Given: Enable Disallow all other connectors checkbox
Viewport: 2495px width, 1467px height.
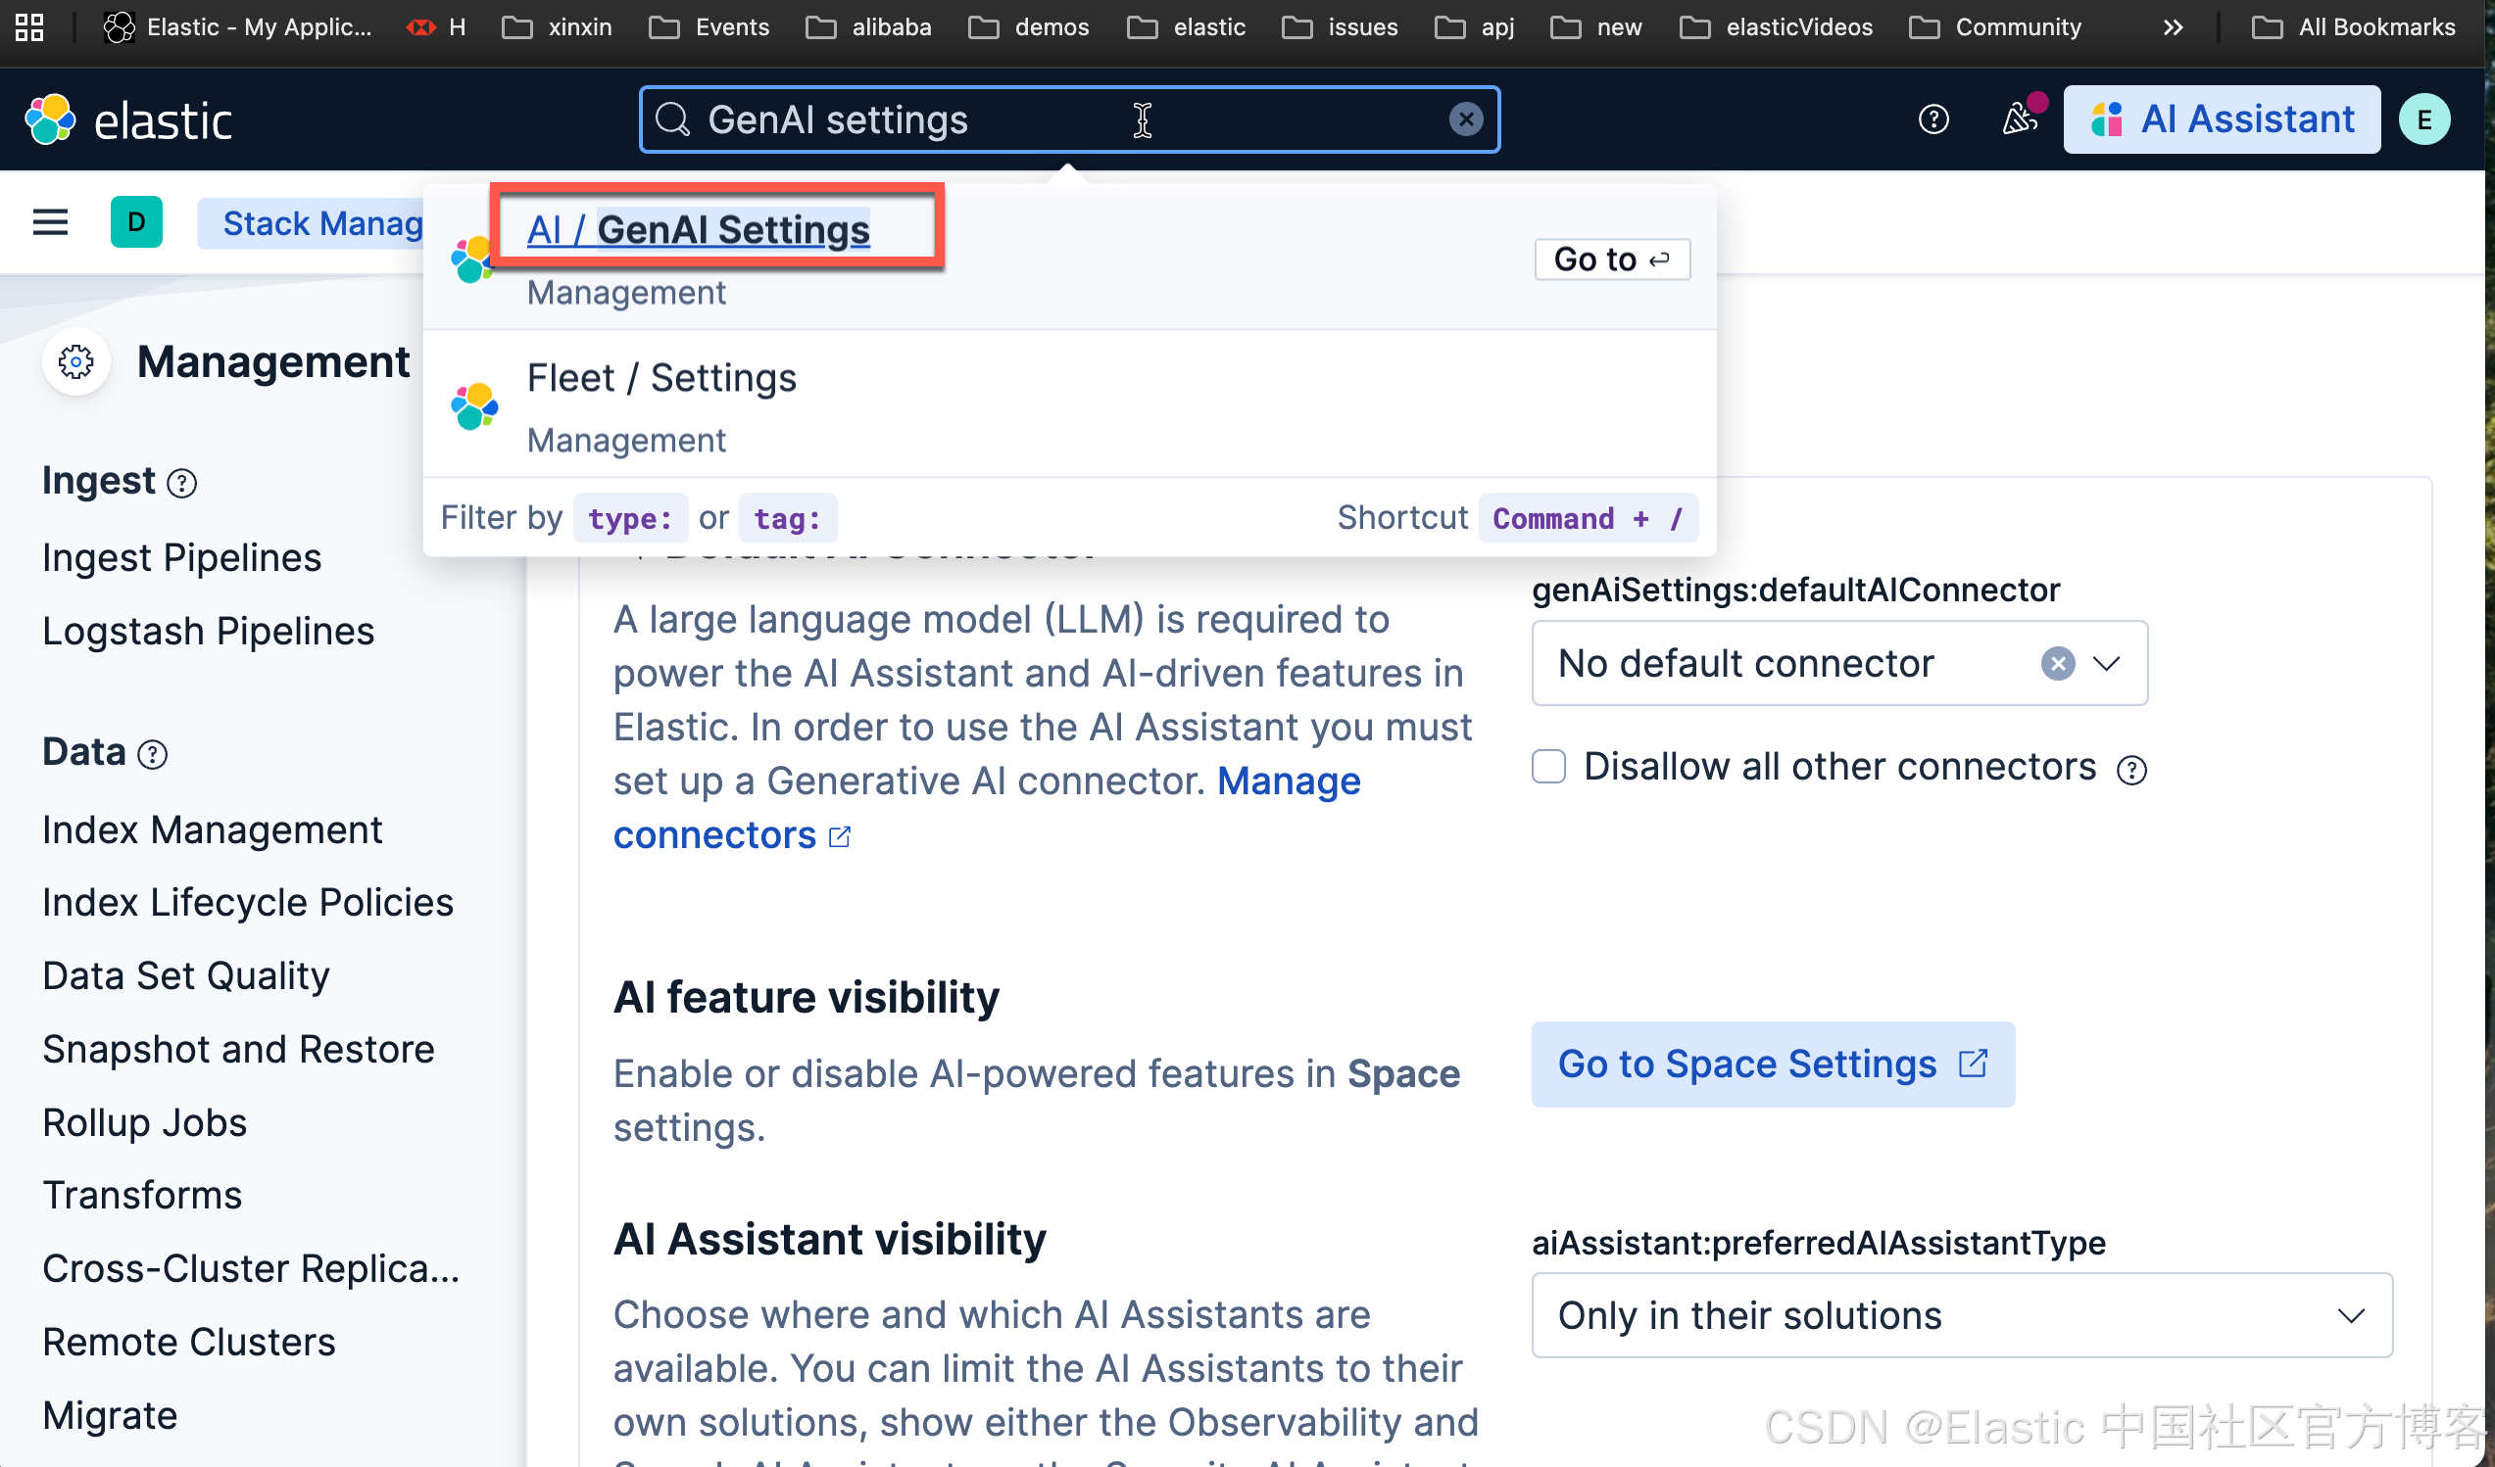Looking at the screenshot, I should coord(1548,767).
